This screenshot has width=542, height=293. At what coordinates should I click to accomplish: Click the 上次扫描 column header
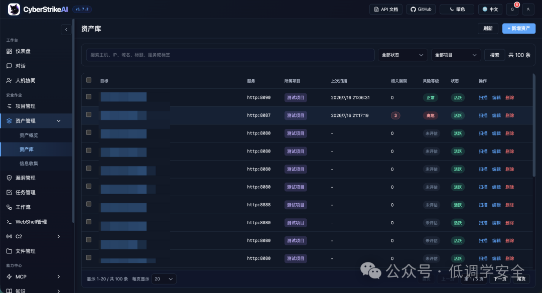click(339, 81)
